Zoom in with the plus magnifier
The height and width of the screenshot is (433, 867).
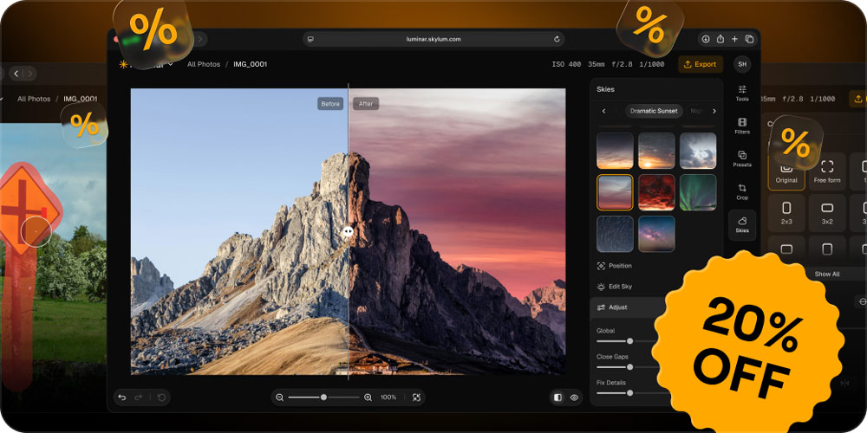click(368, 397)
